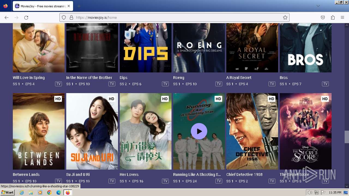Open volume control in system tray
Screen dimensions: 349x196
point(310,192)
